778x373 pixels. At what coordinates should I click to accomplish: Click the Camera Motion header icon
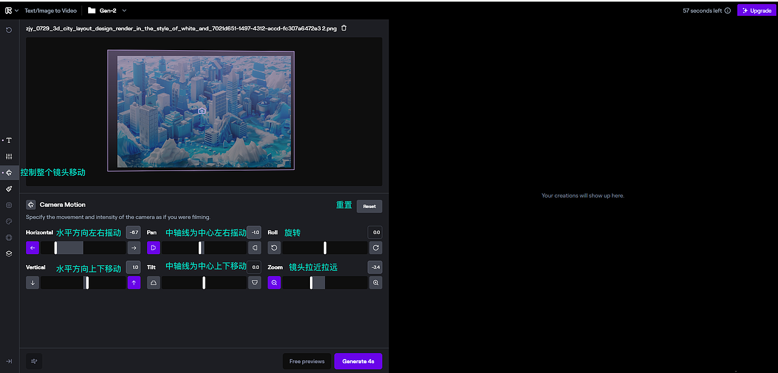pyautogui.click(x=30, y=205)
